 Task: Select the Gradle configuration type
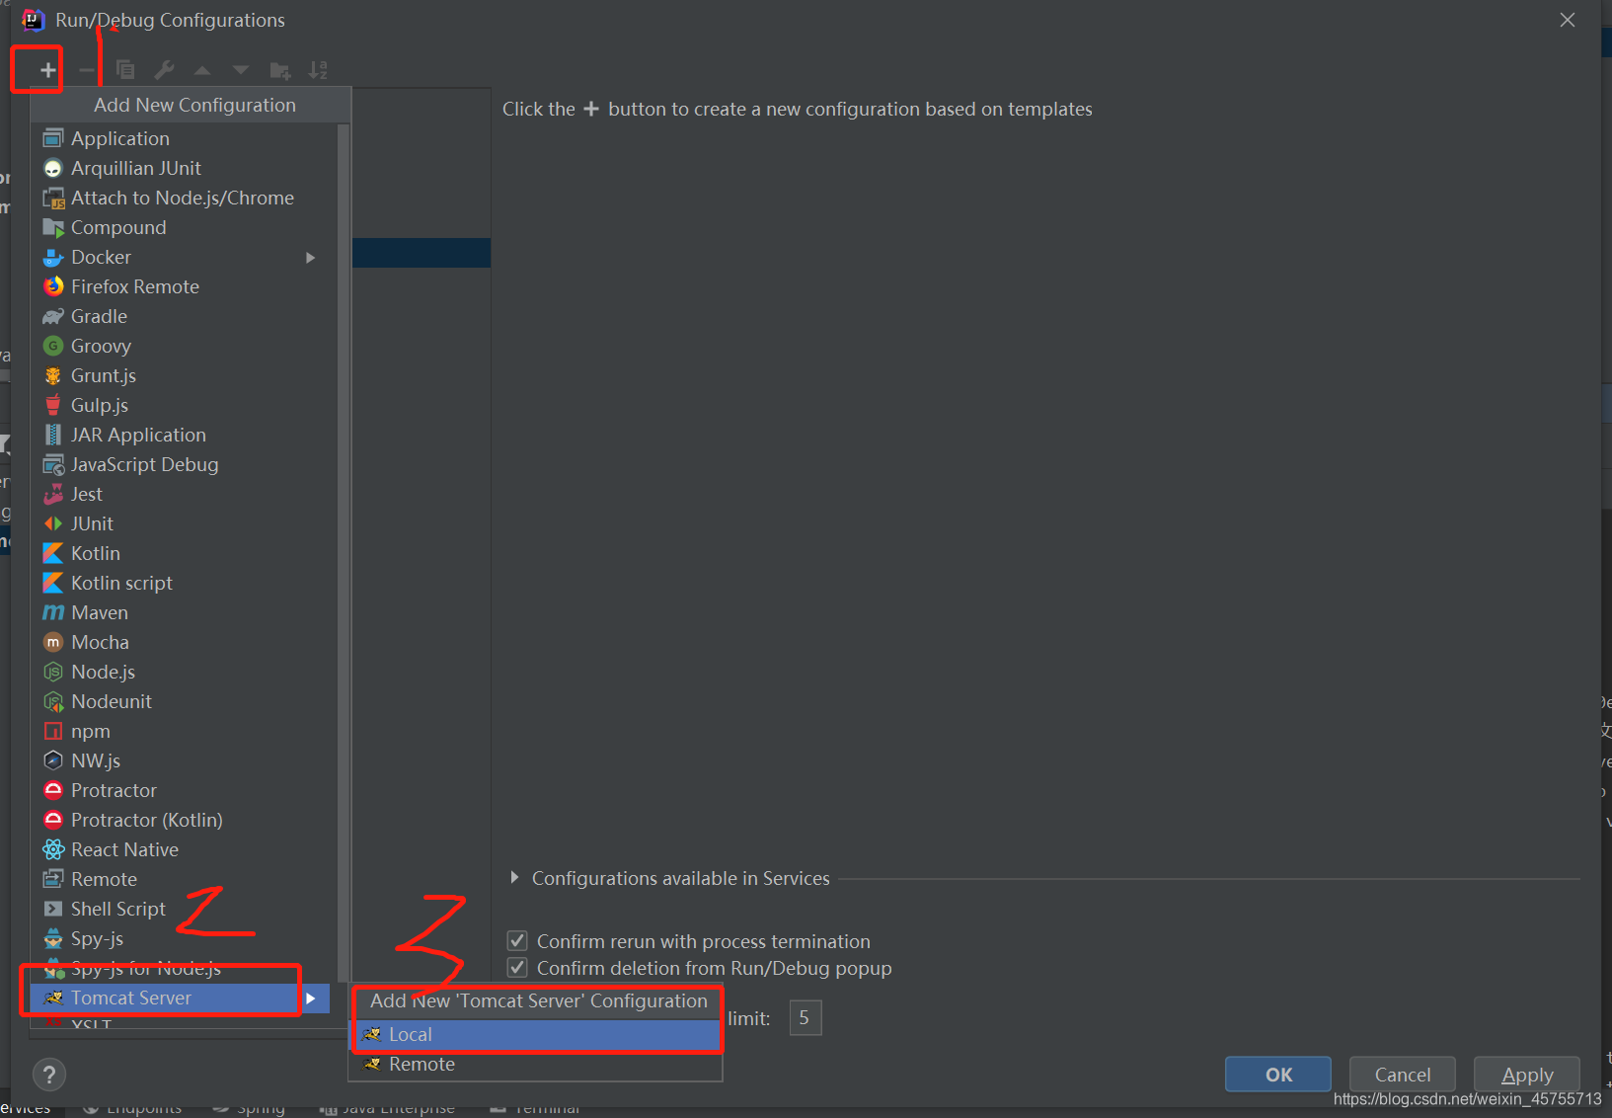click(x=184, y=316)
